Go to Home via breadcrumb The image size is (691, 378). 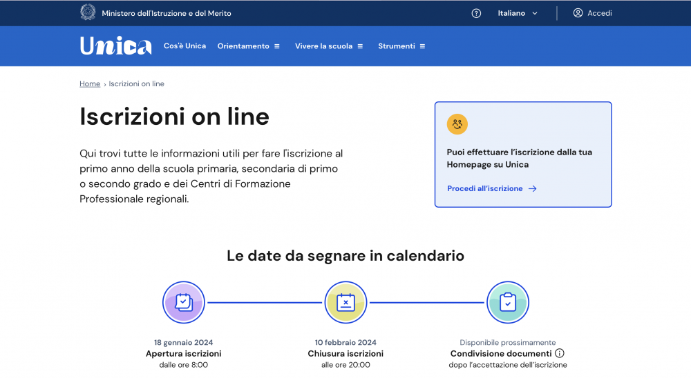pyautogui.click(x=90, y=83)
